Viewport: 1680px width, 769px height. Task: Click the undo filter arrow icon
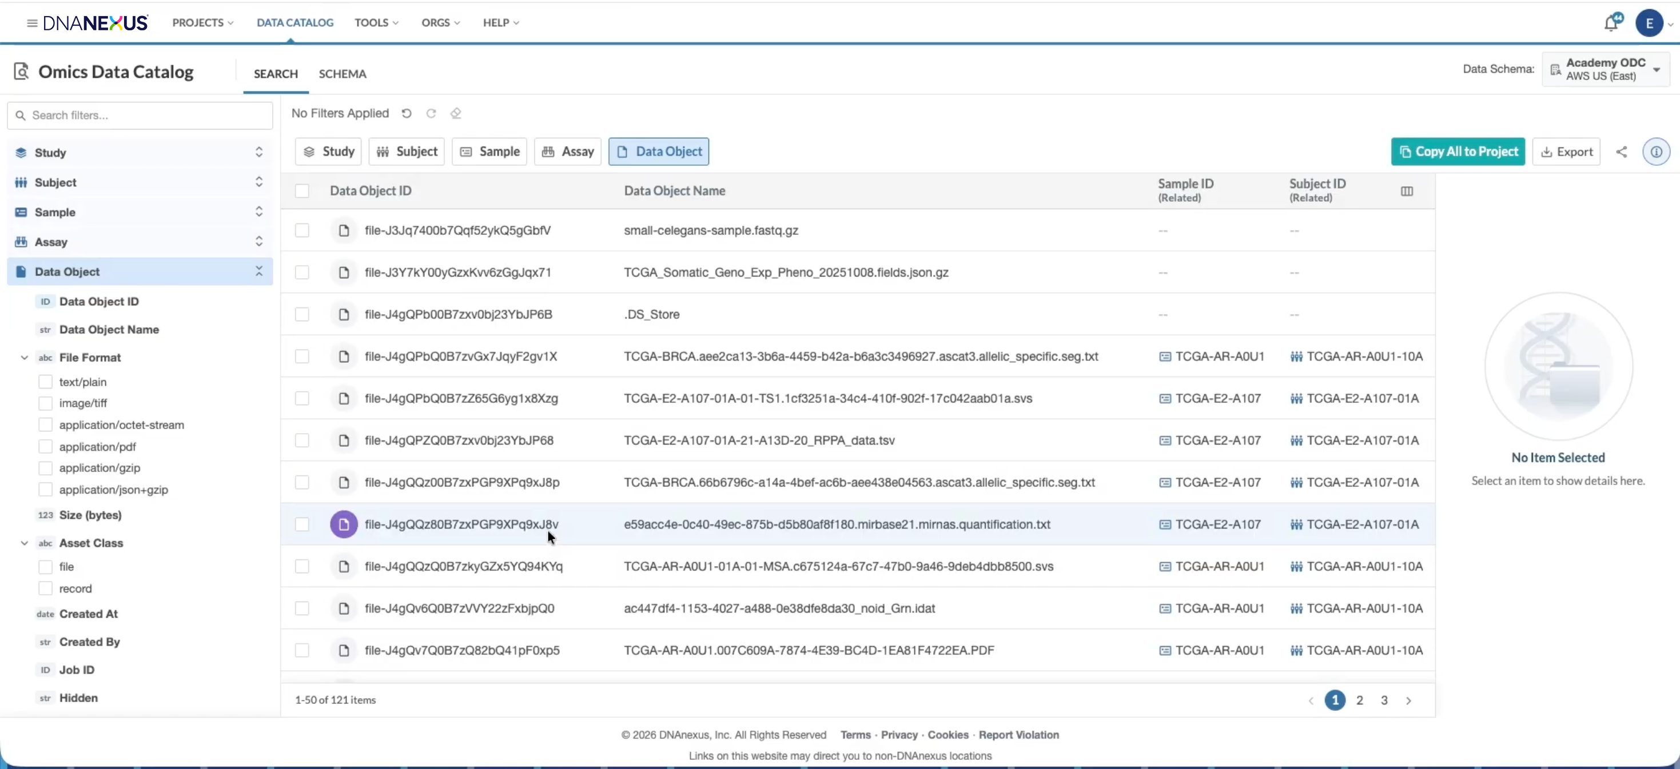click(407, 113)
